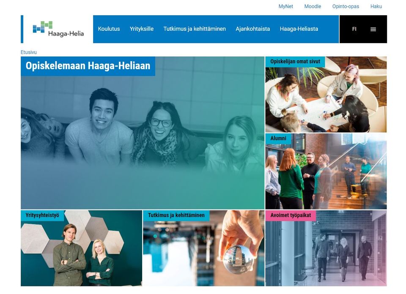
Task: Click the Haaga-Helia logo
Action: coord(57,29)
